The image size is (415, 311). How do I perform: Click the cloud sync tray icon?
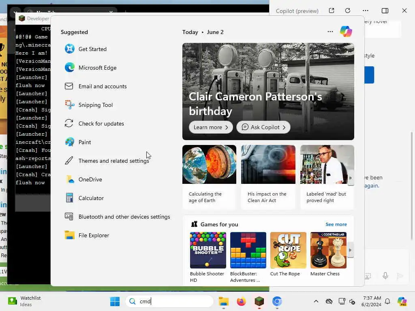pos(329,301)
